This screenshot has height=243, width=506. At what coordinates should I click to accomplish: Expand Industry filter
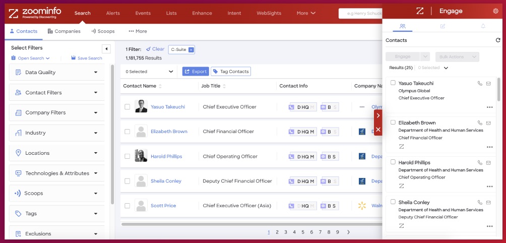tap(57, 133)
